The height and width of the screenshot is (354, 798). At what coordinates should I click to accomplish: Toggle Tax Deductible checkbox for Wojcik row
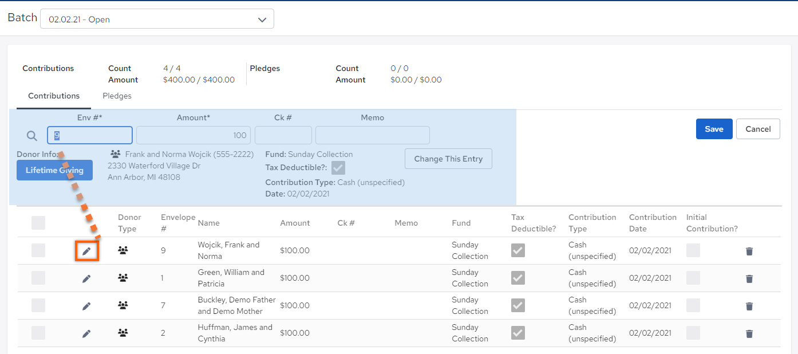pos(518,250)
